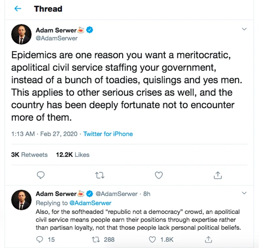259x248 pixels.
Task: Click the verified badge beside main author name
Action: tap(91, 30)
